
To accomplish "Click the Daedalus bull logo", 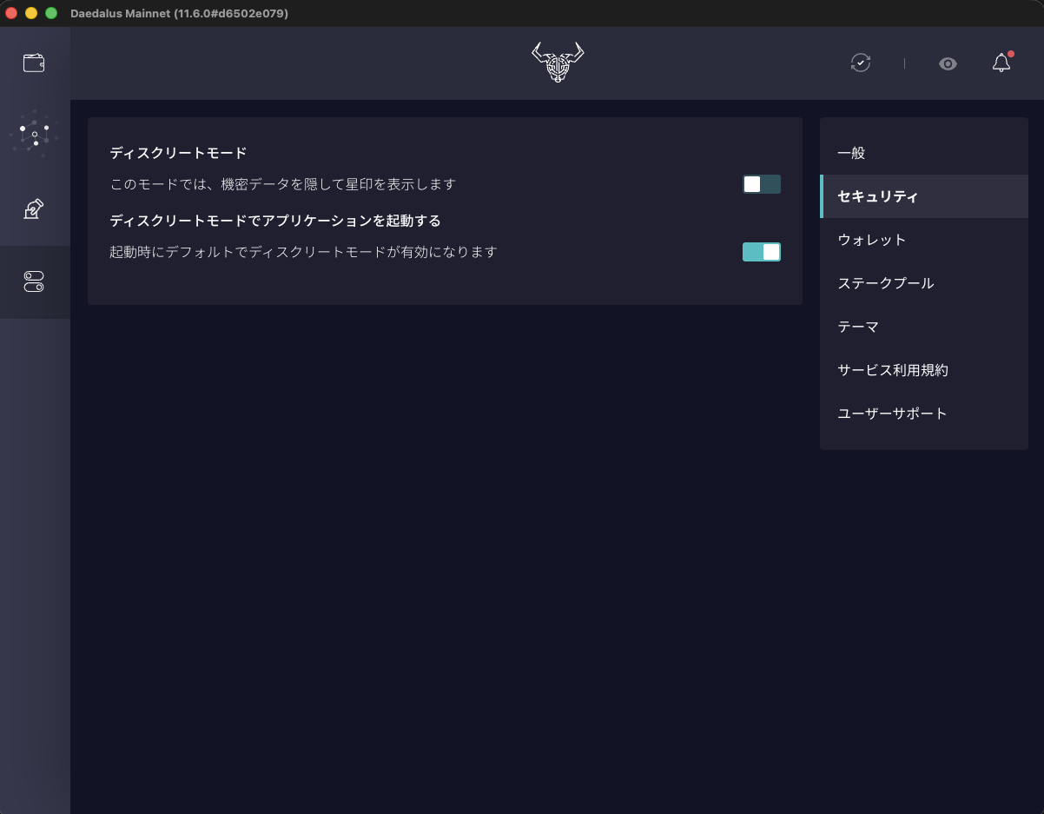I will click(x=558, y=63).
